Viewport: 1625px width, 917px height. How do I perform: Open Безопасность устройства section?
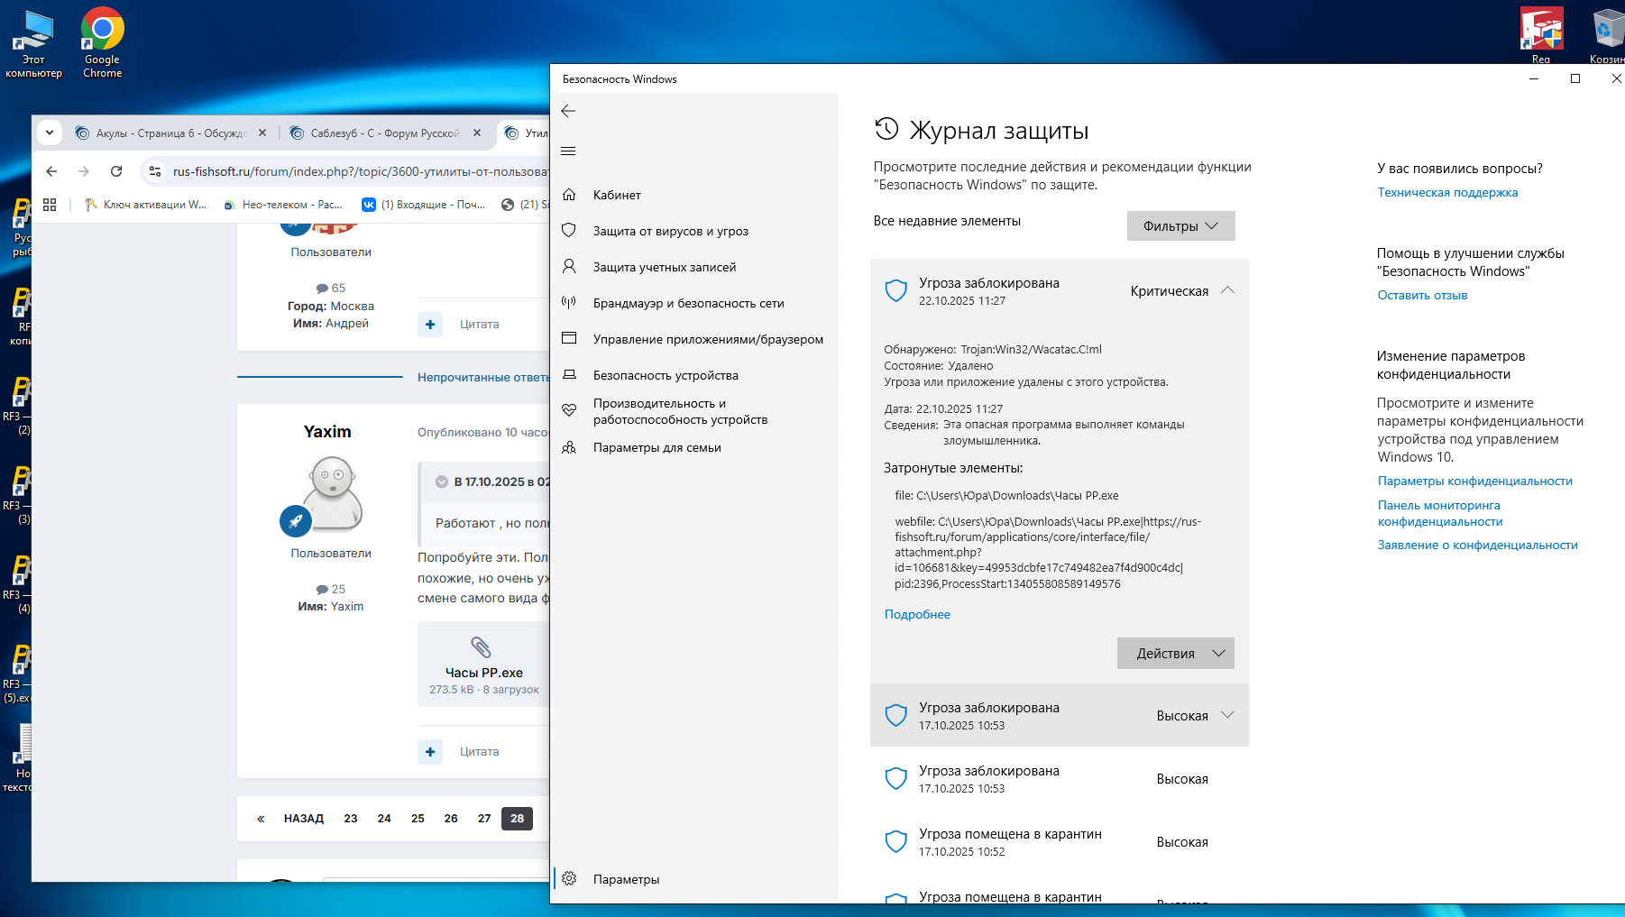pyautogui.click(x=666, y=375)
